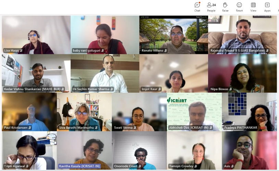
Task: Click muted mic icon beside Imjot Kaur
Action: point(160,89)
